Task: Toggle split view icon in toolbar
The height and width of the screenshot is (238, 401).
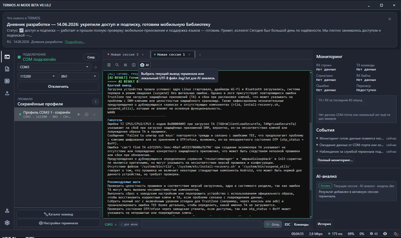Action: click(x=134, y=65)
